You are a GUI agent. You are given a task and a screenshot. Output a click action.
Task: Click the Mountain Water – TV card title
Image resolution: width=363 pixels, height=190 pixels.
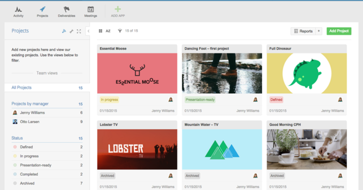point(201,125)
